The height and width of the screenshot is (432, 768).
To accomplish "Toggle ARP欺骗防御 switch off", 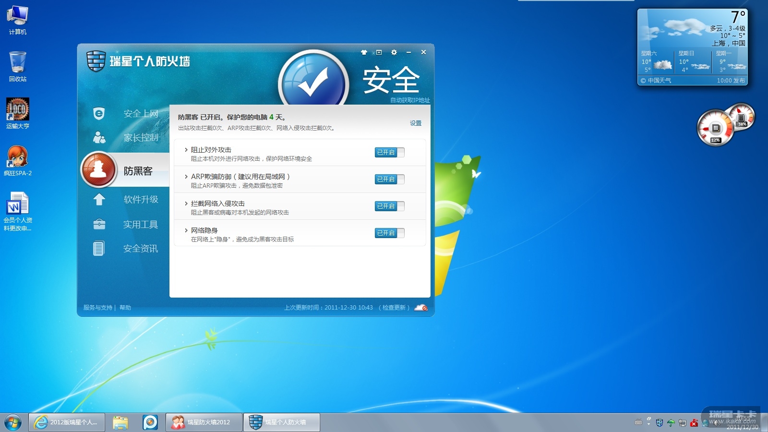I will (x=390, y=179).
